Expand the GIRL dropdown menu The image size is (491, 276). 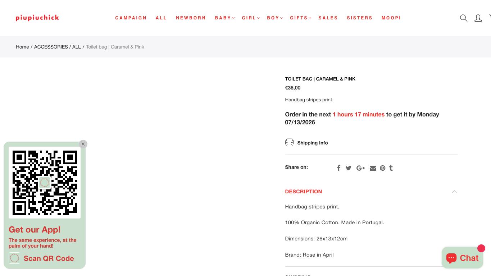pos(250,18)
